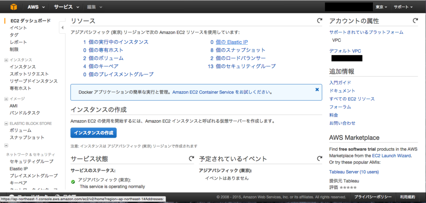
Task: Dismiss the Docker notice with the X
Action: 317,89
